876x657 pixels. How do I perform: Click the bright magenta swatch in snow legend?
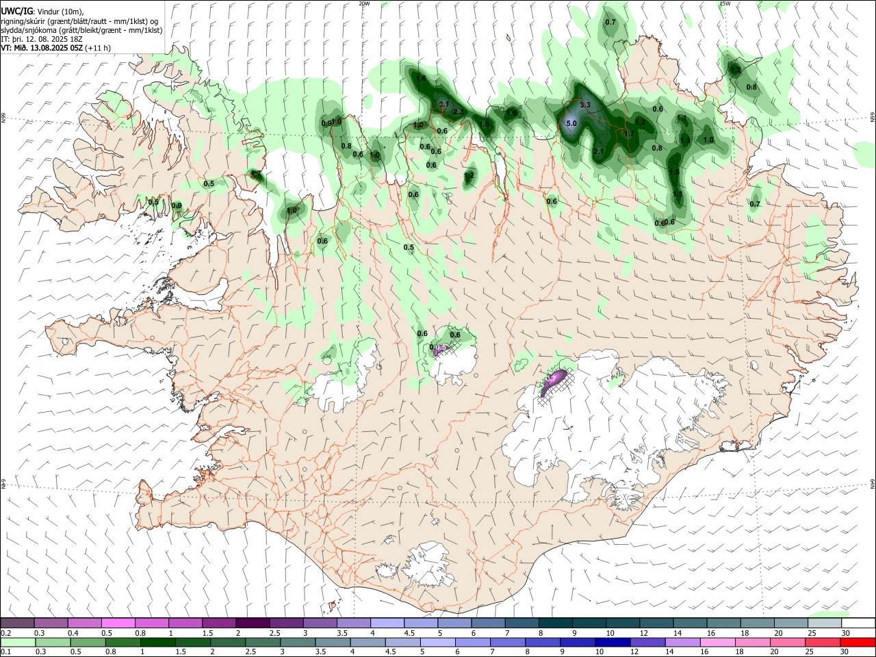point(118,623)
